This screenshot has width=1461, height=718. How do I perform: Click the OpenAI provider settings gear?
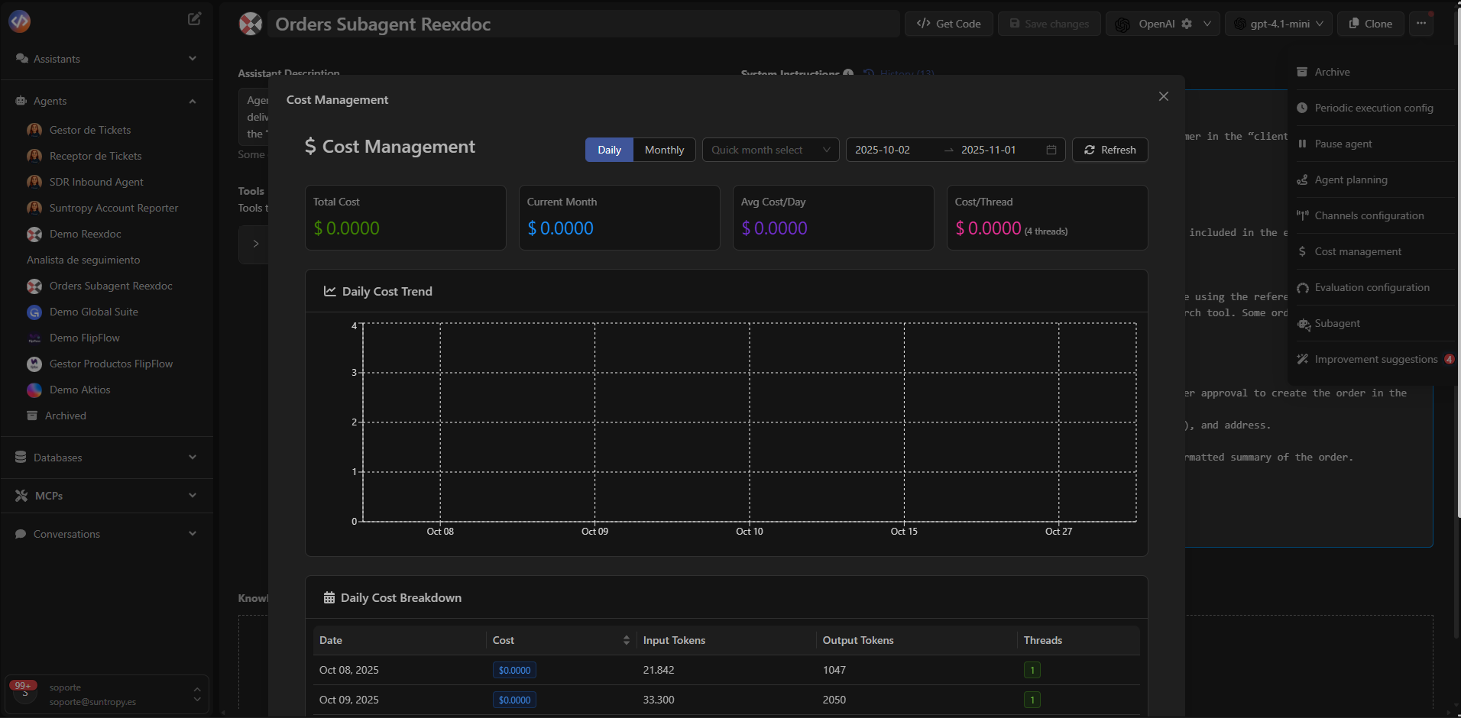pos(1187,24)
